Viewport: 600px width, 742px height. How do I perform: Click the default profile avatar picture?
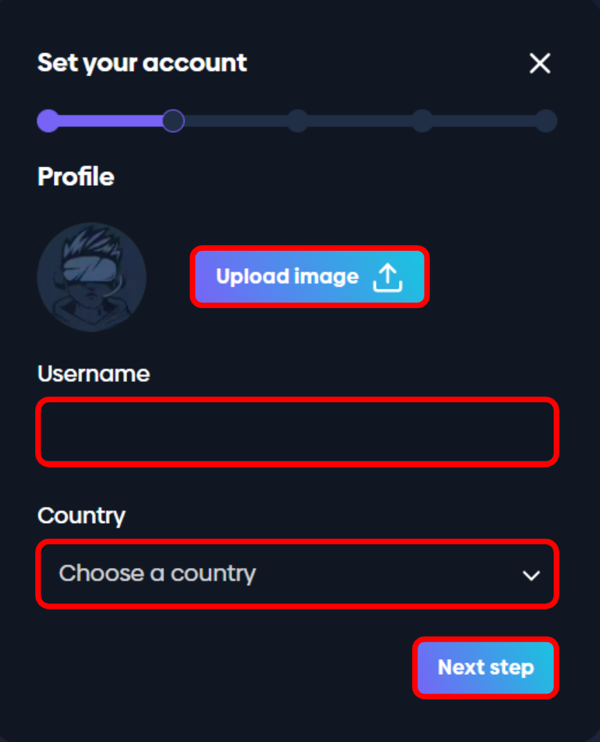91,277
